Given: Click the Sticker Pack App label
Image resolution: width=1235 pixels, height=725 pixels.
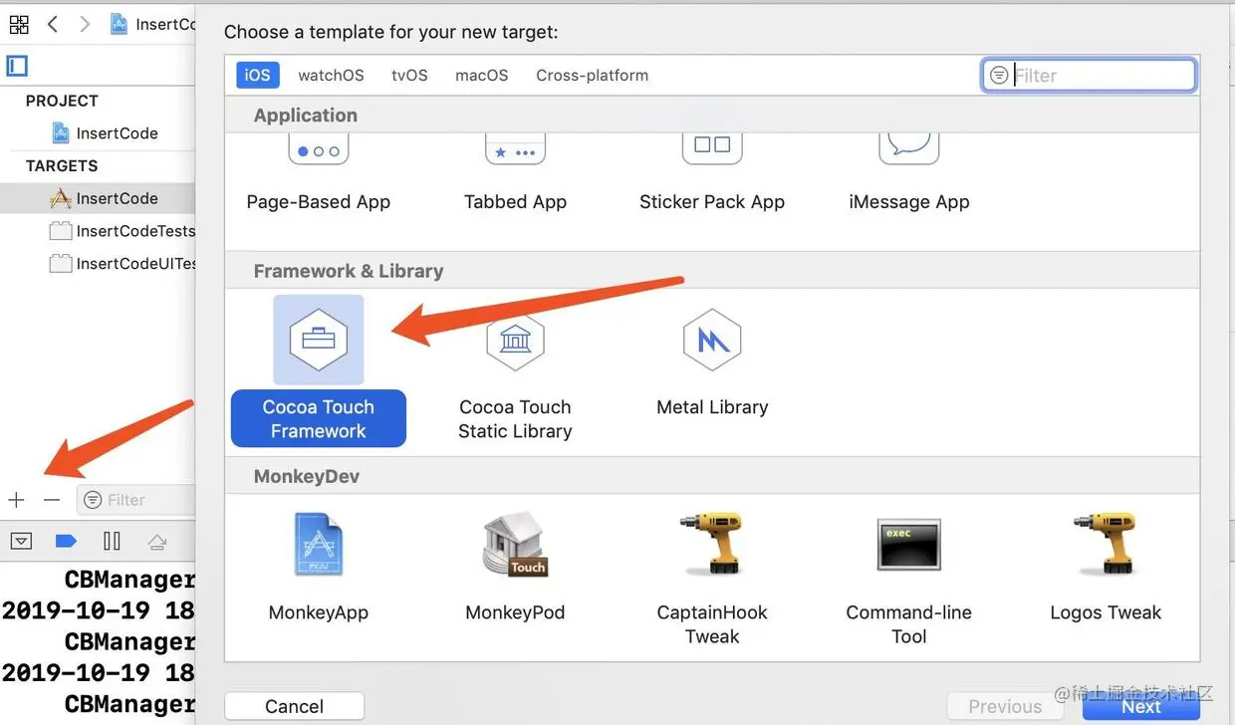Looking at the screenshot, I should (712, 202).
